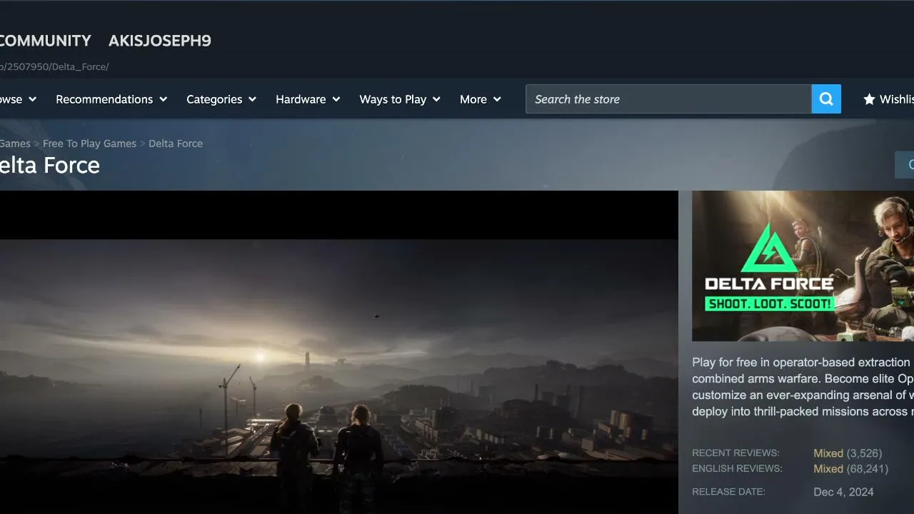Click the Wishlist star icon
The width and height of the screenshot is (914, 514).
[869, 99]
